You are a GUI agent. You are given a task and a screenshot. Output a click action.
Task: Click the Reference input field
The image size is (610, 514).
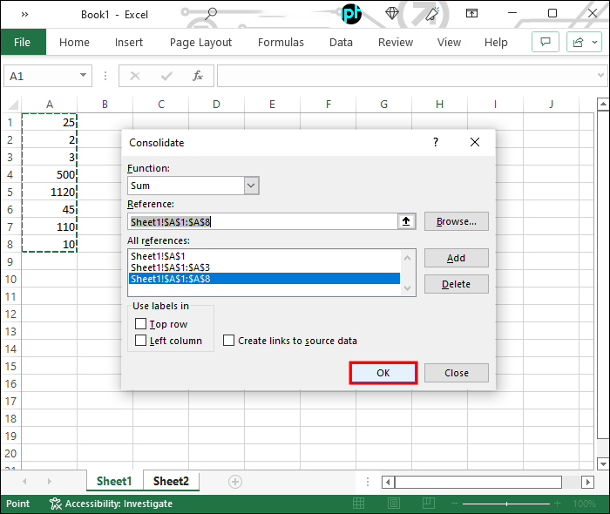[x=262, y=221]
